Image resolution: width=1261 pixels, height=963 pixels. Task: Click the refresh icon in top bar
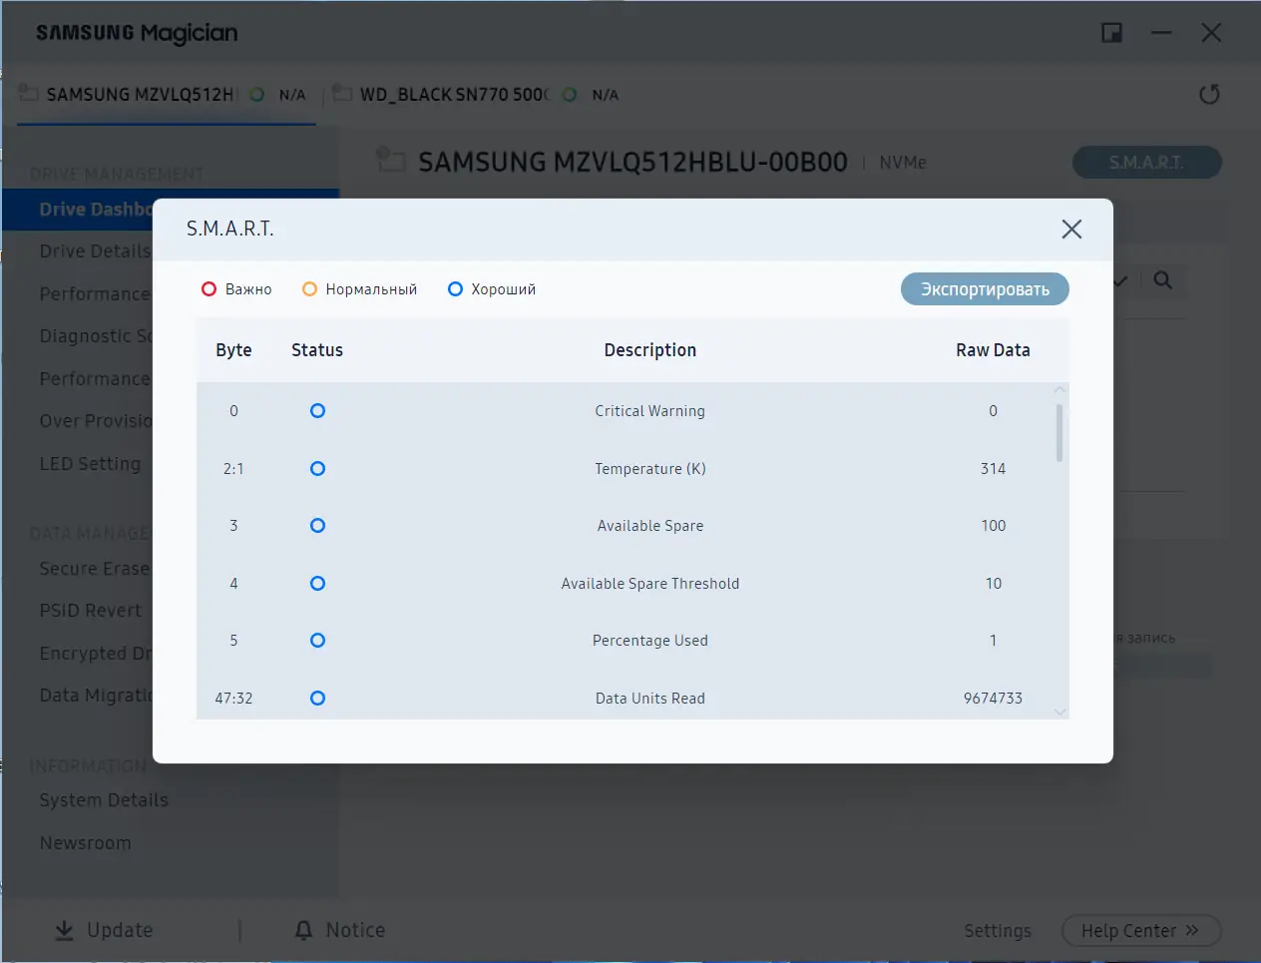click(1209, 95)
